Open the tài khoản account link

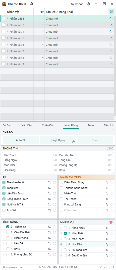click(77, 4)
